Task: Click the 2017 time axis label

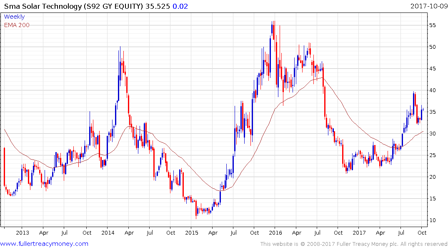Action: pyautogui.click(x=359, y=232)
